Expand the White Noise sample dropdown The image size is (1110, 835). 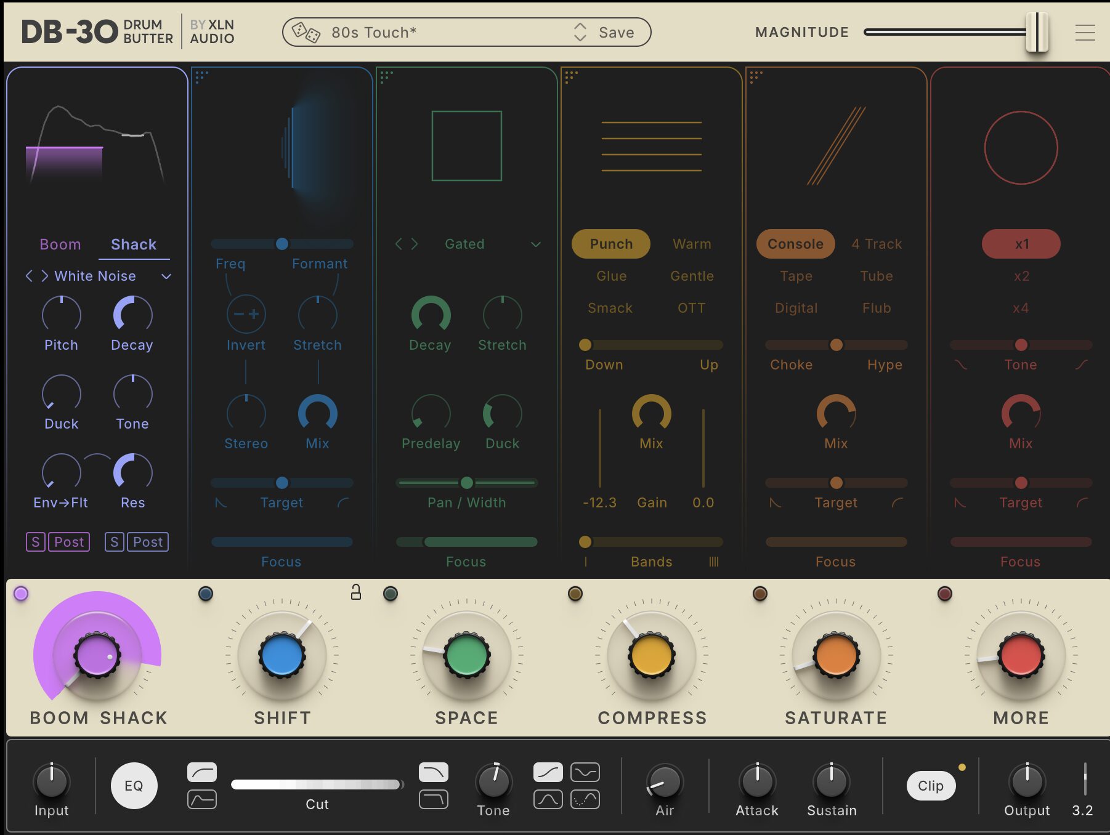pyautogui.click(x=166, y=276)
